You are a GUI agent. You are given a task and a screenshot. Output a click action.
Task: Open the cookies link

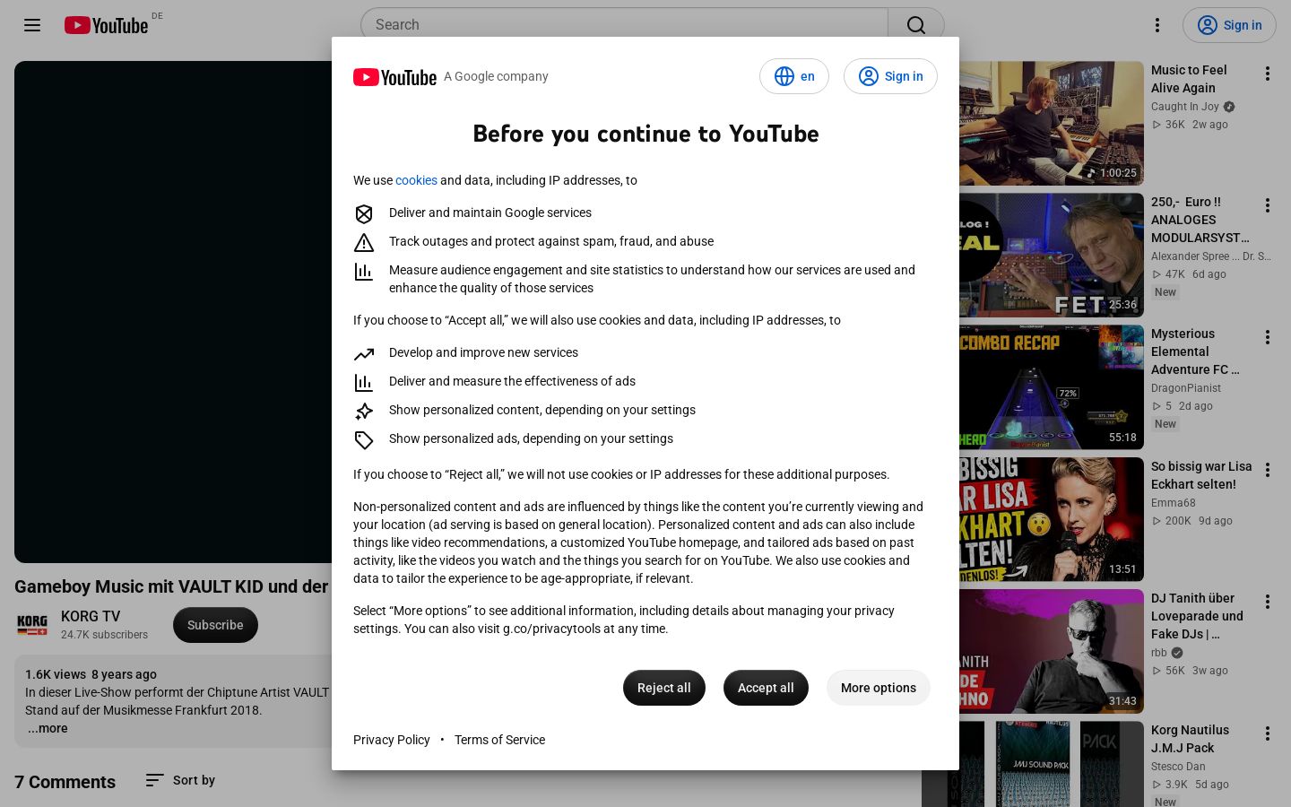tap(416, 180)
